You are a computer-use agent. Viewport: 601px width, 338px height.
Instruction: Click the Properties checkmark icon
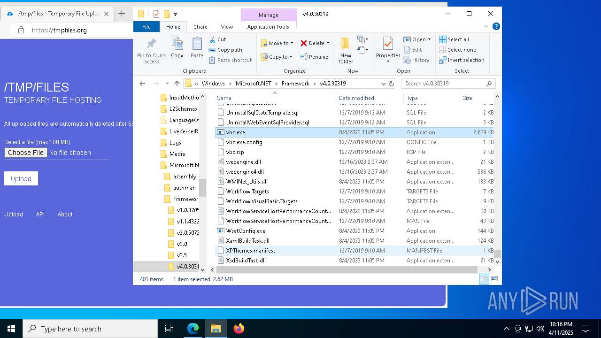click(388, 44)
